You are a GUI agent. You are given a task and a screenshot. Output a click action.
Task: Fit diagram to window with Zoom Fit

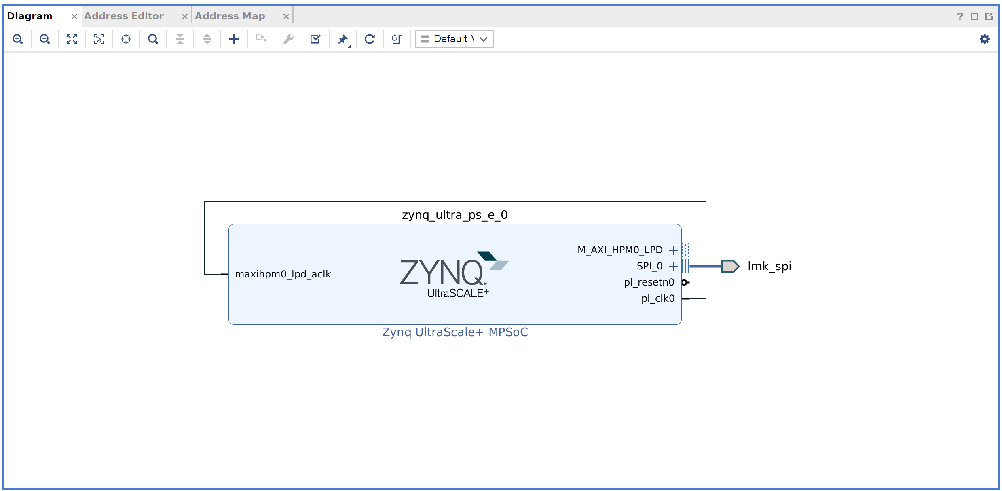[72, 39]
